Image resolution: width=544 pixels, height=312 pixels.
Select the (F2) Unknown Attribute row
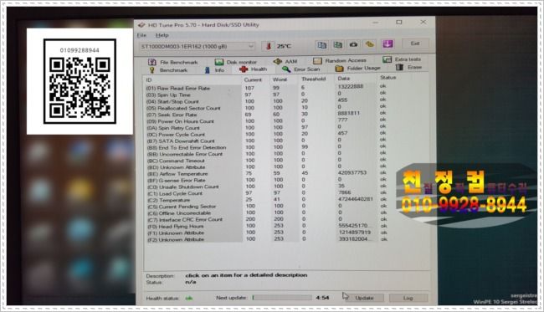[x=266, y=239]
